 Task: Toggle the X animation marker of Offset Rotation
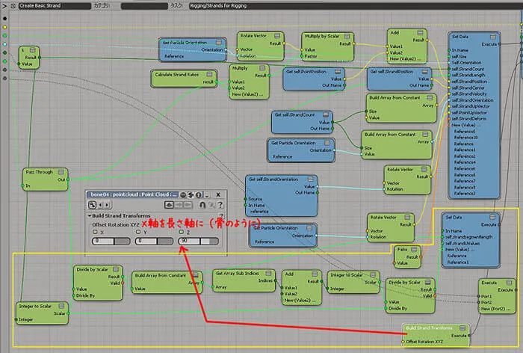(96, 232)
